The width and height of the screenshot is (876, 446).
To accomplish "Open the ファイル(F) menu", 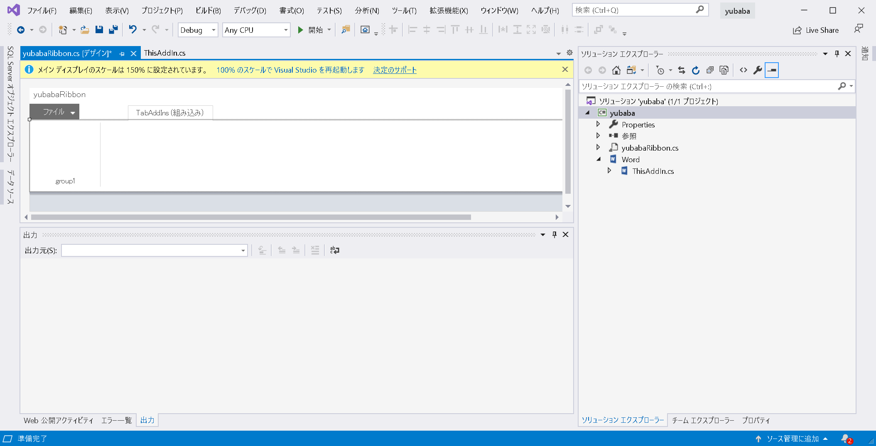I will 42,10.
